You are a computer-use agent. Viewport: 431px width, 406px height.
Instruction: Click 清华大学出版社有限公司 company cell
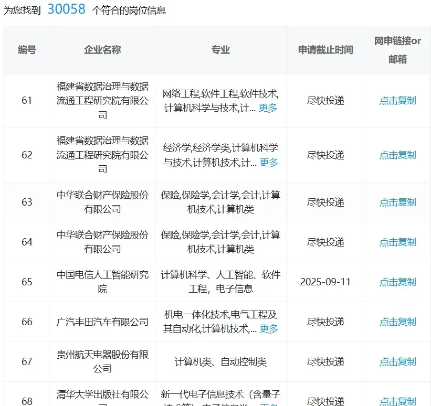(x=102, y=398)
